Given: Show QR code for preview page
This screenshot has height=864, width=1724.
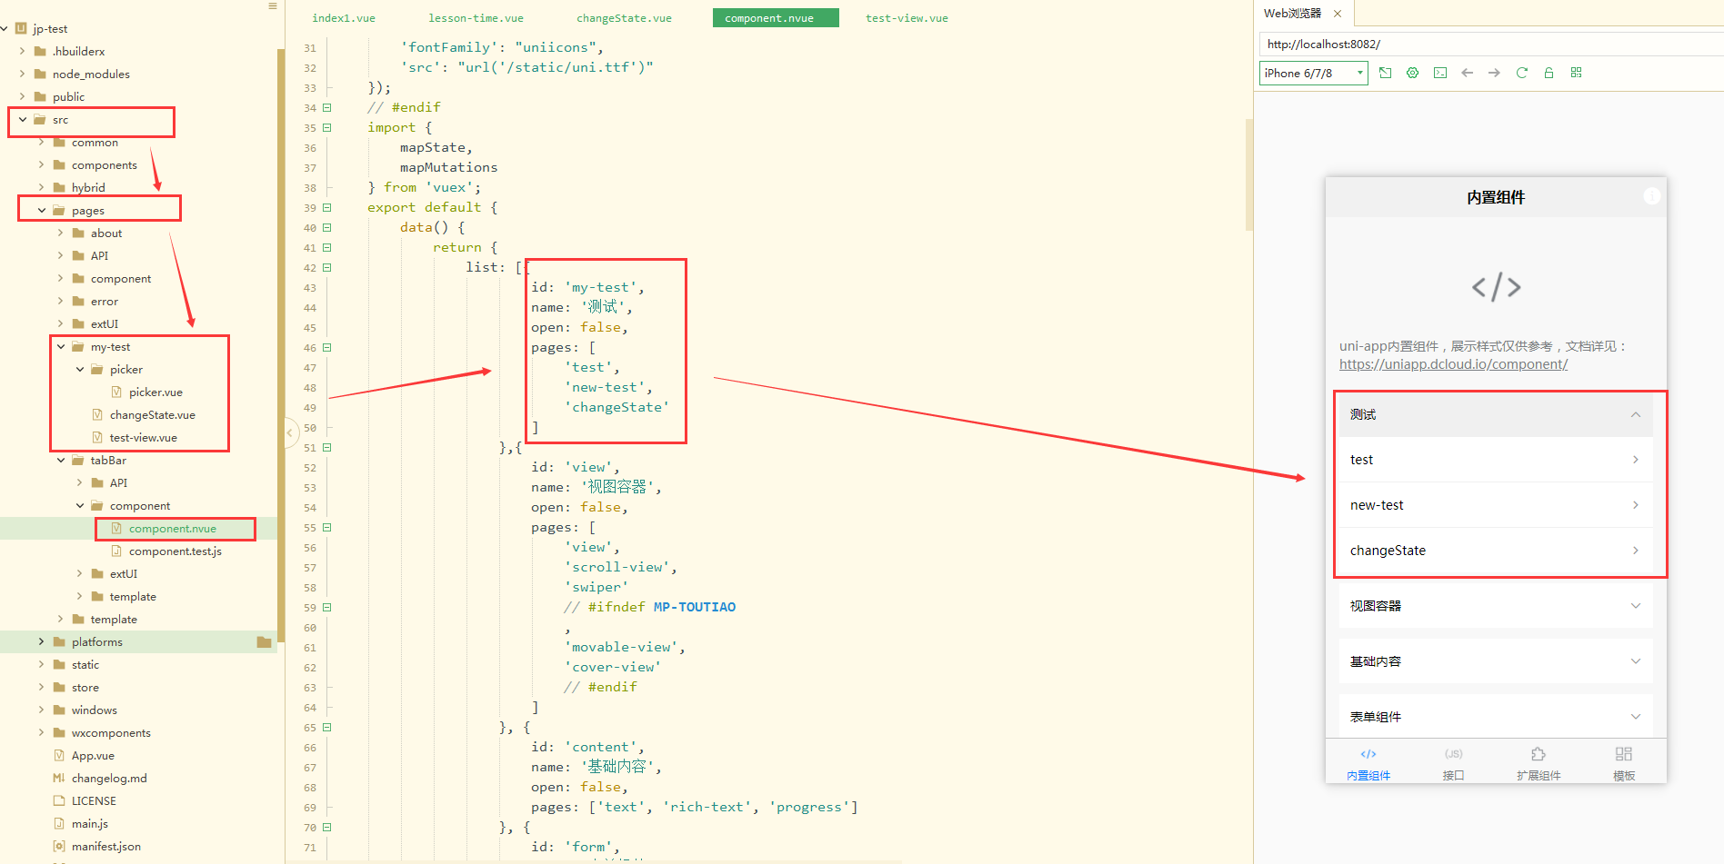Looking at the screenshot, I should click(1577, 73).
